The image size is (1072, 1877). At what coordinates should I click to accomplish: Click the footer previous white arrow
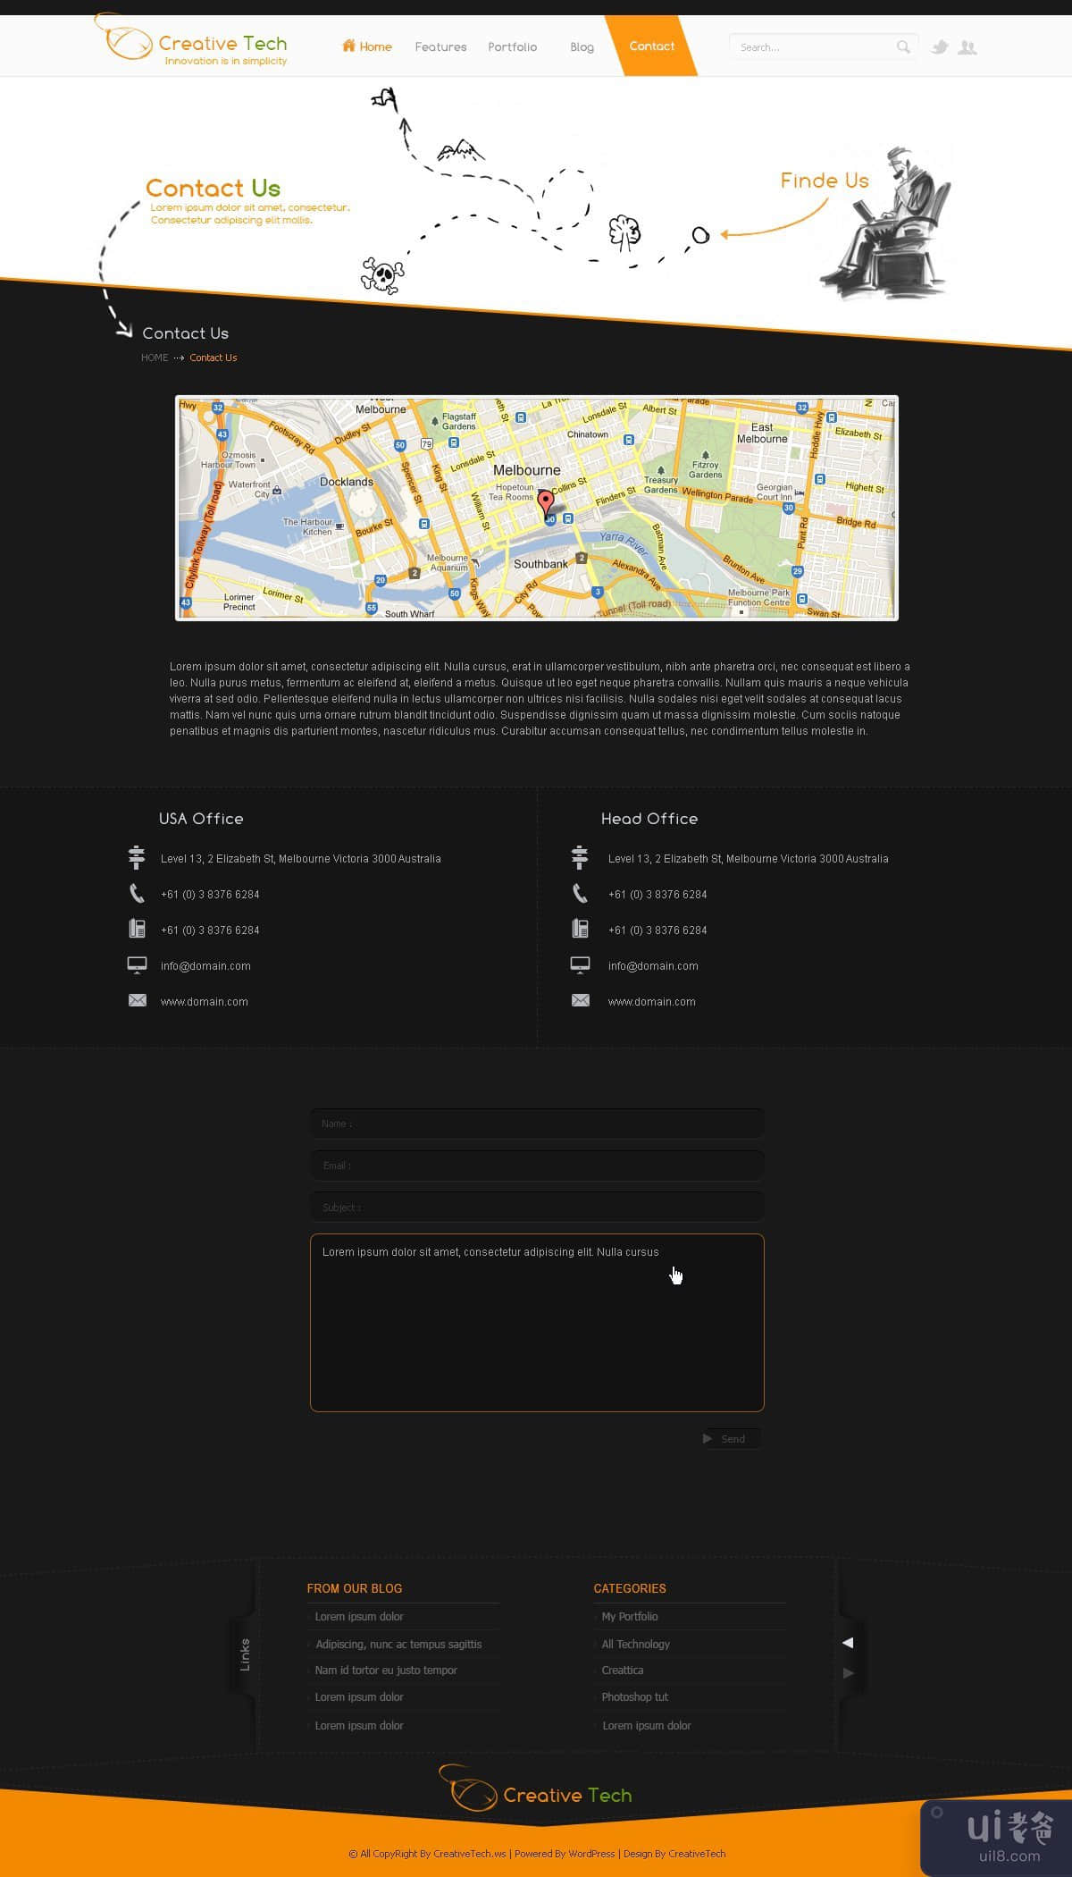point(848,1643)
